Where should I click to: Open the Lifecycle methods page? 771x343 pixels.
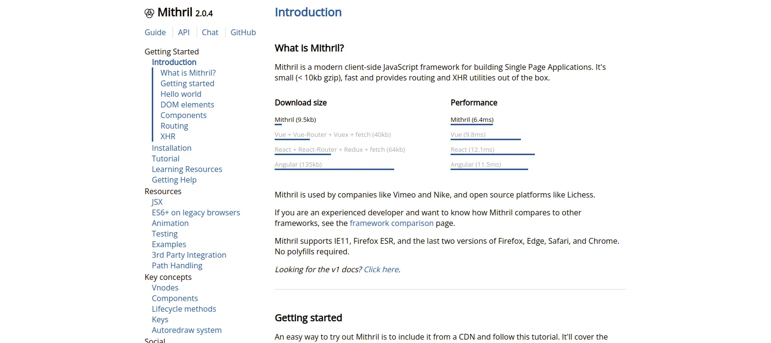(x=184, y=309)
